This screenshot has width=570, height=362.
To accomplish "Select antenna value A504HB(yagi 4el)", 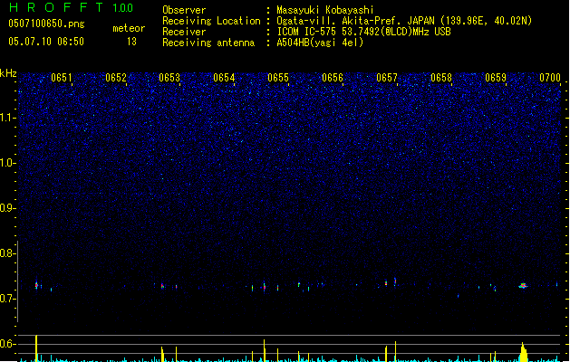I will [x=320, y=43].
